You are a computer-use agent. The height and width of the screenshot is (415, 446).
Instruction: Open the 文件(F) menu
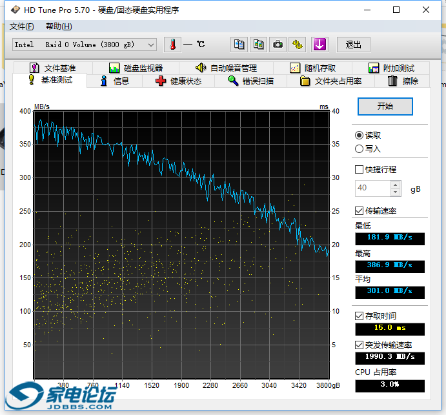point(21,26)
